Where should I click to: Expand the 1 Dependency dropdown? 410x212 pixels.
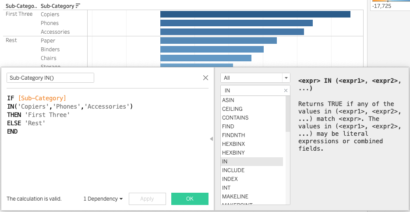(103, 199)
